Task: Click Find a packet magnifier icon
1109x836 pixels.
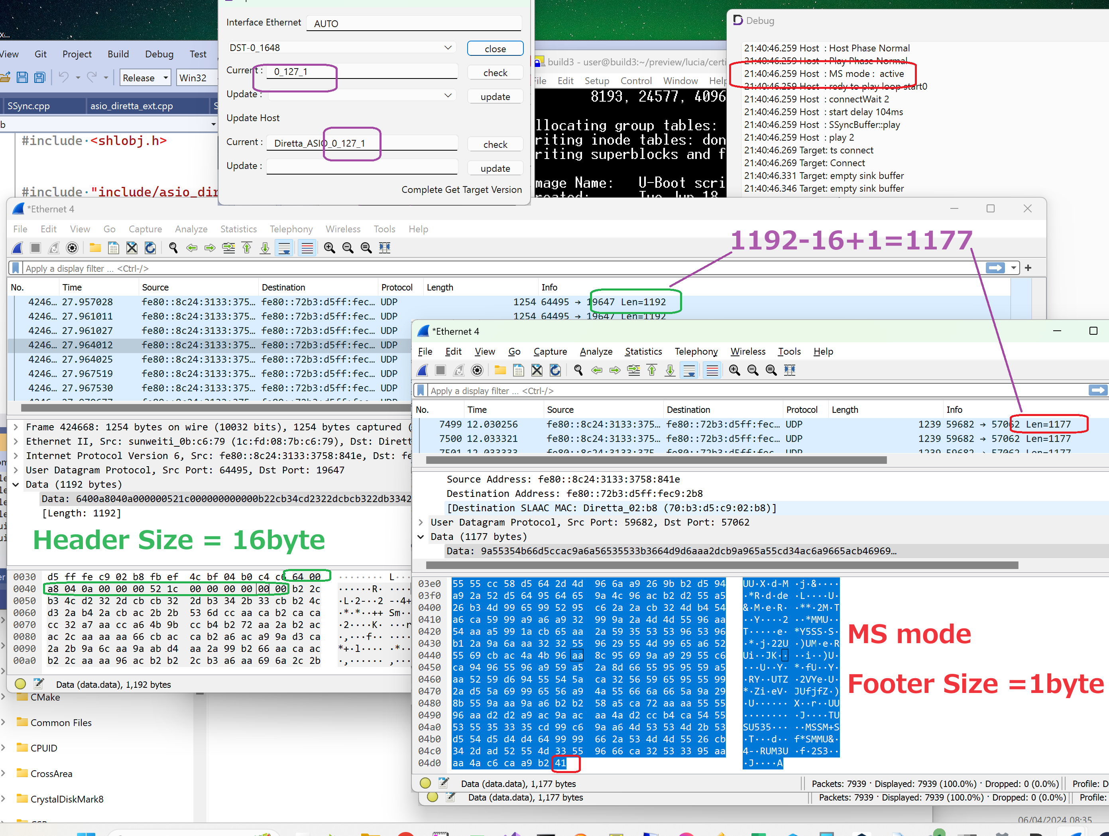Action: tap(578, 371)
